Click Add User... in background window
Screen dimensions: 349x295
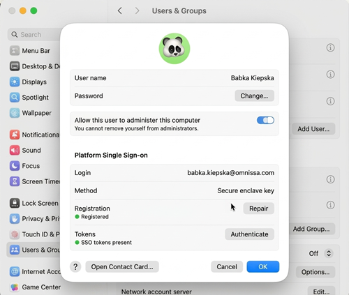click(313, 129)
